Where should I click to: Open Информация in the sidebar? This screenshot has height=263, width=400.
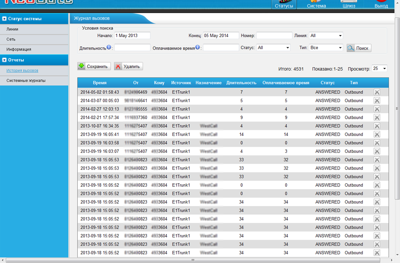click(34, 49)
